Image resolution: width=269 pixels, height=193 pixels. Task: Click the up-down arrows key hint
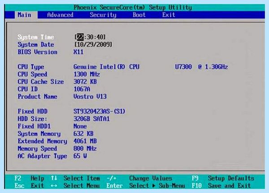point(54,178)
